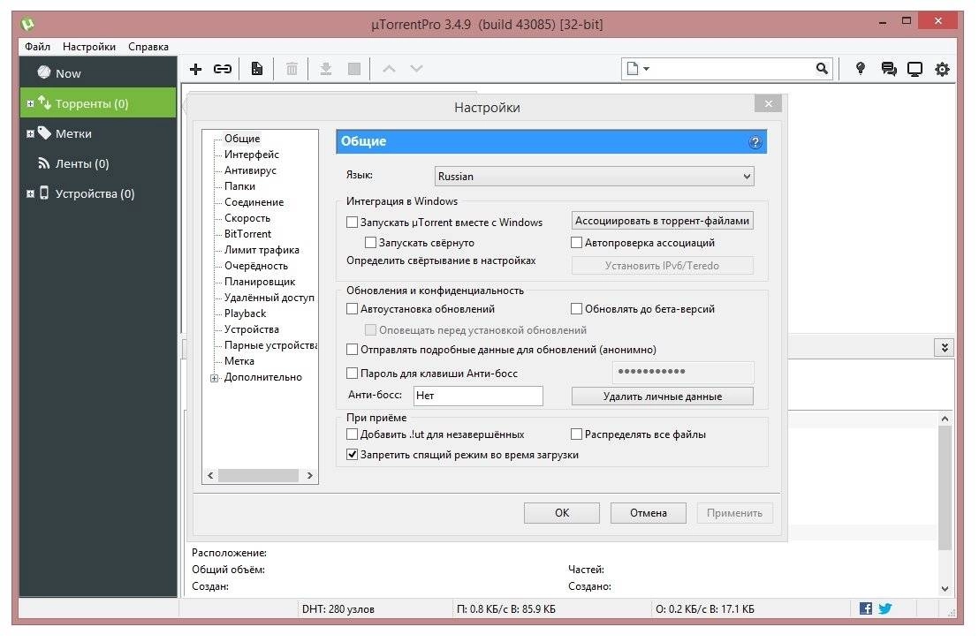The image size is (979, 642).
Task: Click the info panel scroll down arrow
Action: tap(945, 588)
